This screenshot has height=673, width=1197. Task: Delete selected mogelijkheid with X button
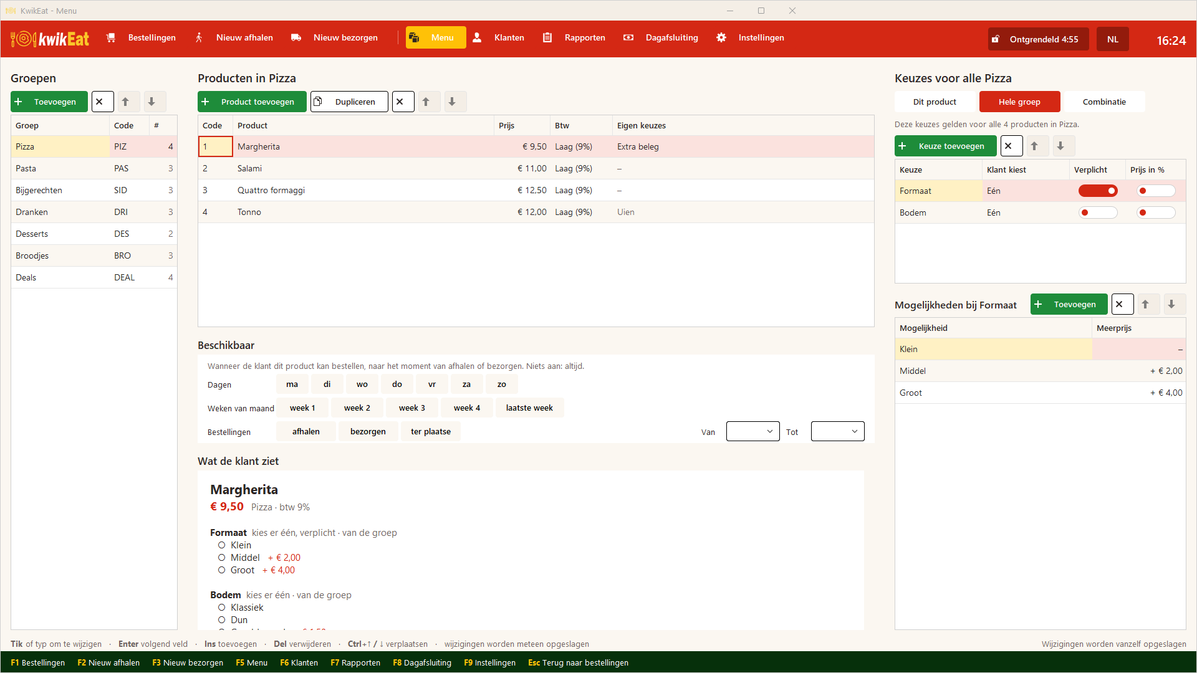coord(1123,304)
